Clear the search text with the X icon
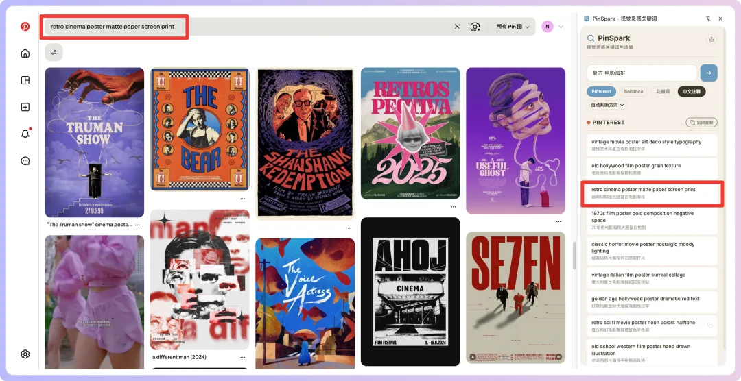Image resolution: width=741 pixels, height=381 pixels. [x=457, y=27]
